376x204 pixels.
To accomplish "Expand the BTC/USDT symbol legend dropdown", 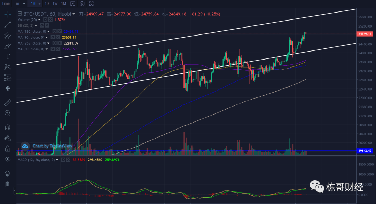I will [x=73, y=14].
